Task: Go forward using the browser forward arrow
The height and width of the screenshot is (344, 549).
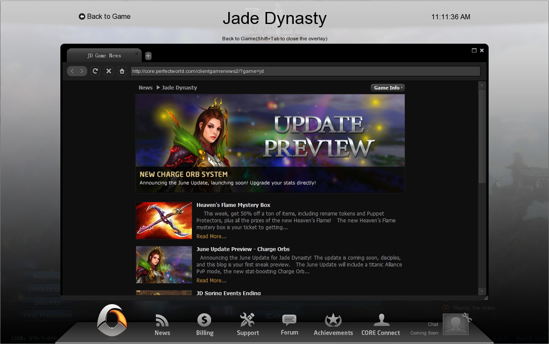Action: click(82, 71)
